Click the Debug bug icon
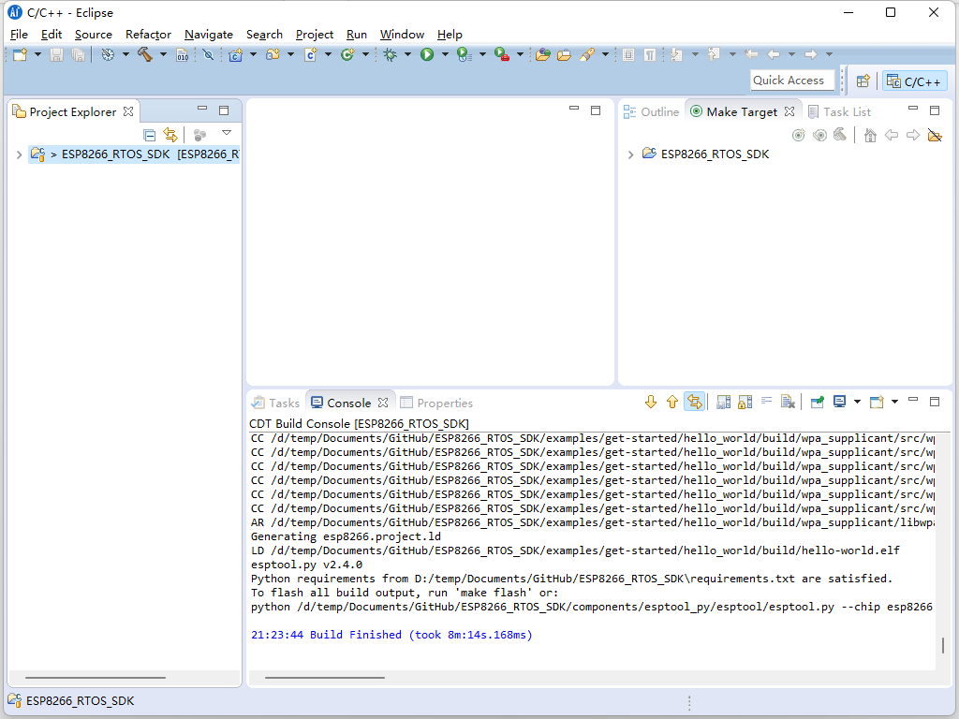Image resolution: width=959 pixels, height=719 pixels. (x=390, y=54)
